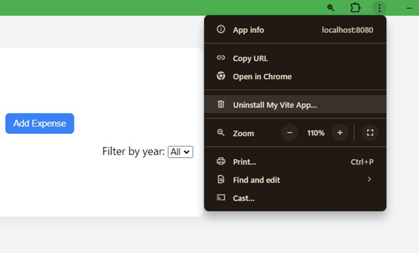Decrease zoom with the minus button

point(290,133)
